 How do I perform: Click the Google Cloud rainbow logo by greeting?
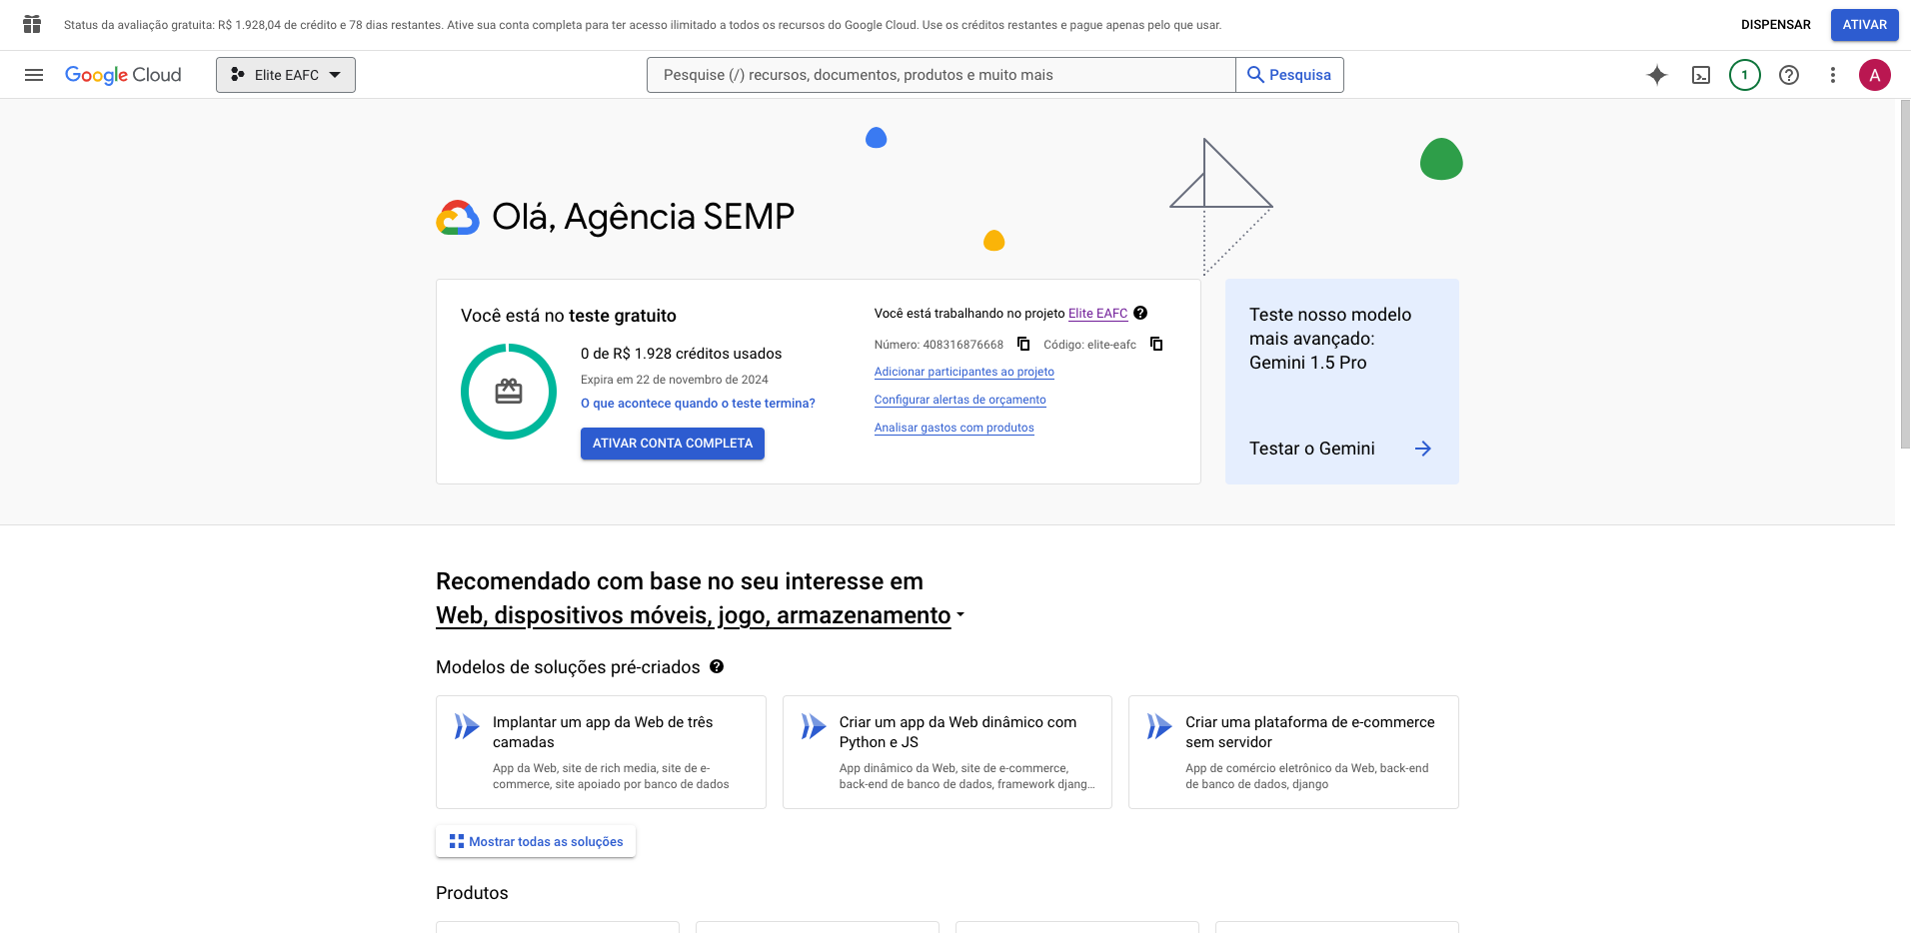click(458, 218)
